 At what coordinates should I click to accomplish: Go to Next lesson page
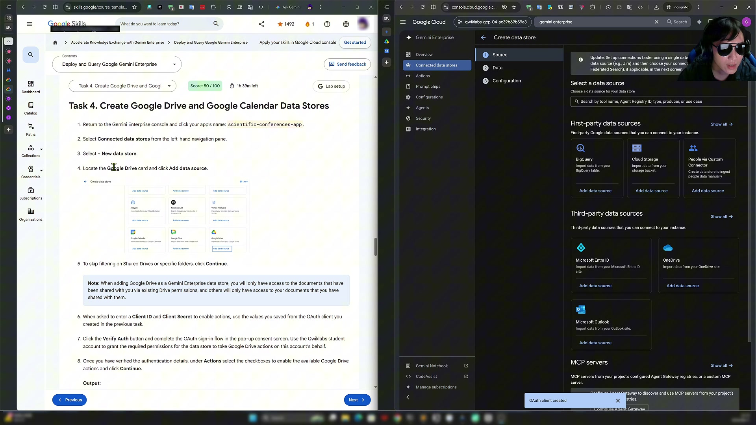pos(357,400)
